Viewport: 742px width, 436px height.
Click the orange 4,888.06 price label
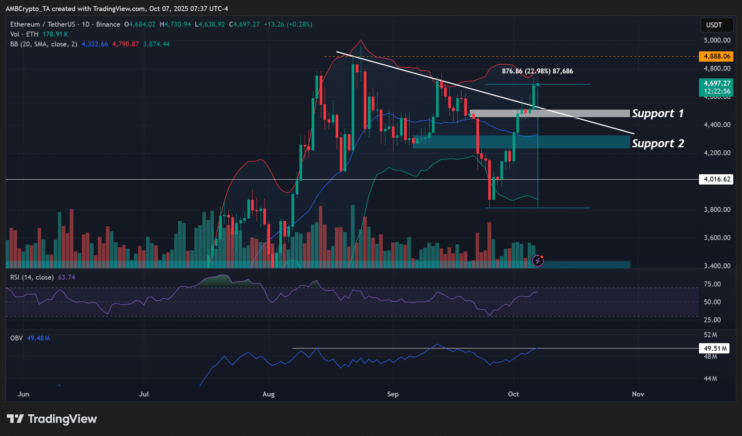717,56
